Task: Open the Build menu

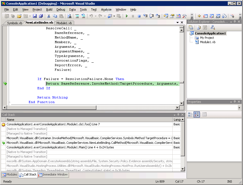Action: pos(49,9)
